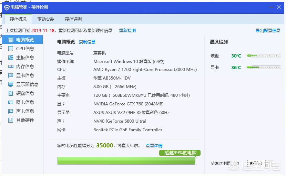This screenshot has height=176, width=286.
Task: Click the 超越99%的电脑 badge
Action: (180, 153)
